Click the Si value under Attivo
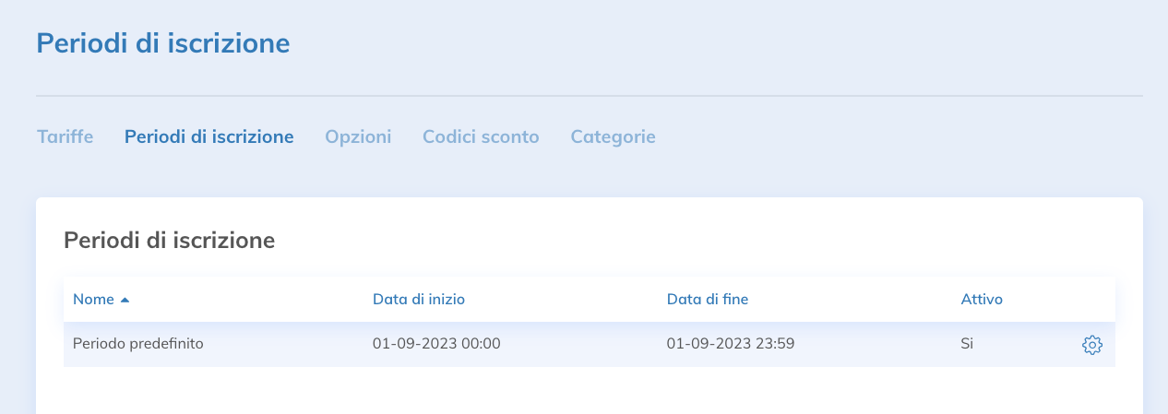1168x414 pixels. point(967,344)
